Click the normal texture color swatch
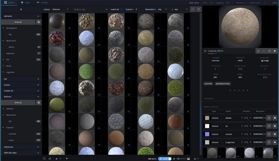This screenshot has height=161, width=279. (207, 134)
